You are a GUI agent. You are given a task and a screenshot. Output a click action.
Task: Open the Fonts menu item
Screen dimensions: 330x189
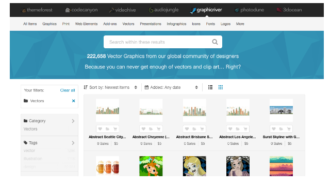[210, 24]
